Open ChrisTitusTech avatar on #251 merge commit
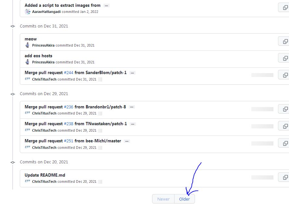This screenshot has height=219, width=289. 28,147
